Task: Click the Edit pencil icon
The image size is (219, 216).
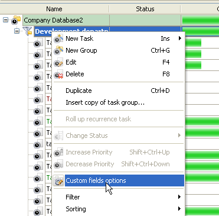Action: 58,62
